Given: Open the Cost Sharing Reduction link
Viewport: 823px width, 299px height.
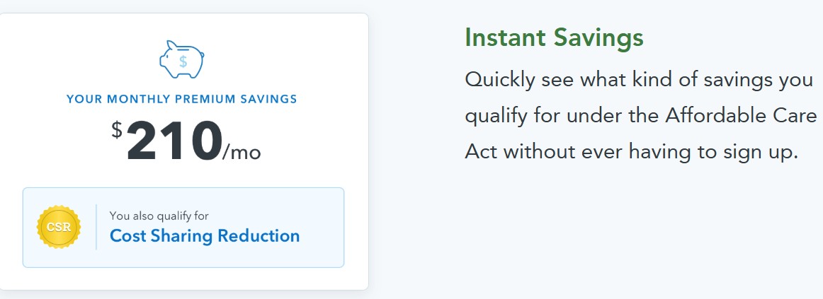Looking at the screenshot, I should point(205,235).
